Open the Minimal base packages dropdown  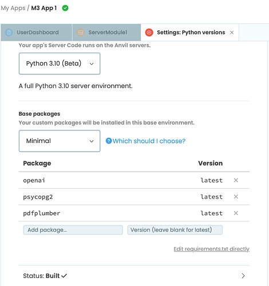(x=60, y=141)
